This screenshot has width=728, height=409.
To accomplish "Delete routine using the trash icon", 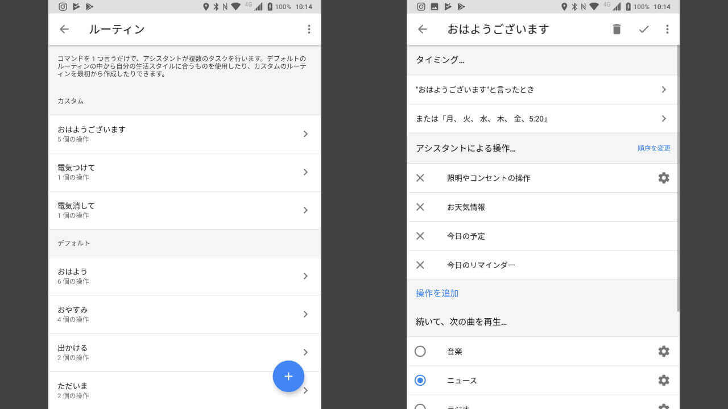I will (617, 29).
